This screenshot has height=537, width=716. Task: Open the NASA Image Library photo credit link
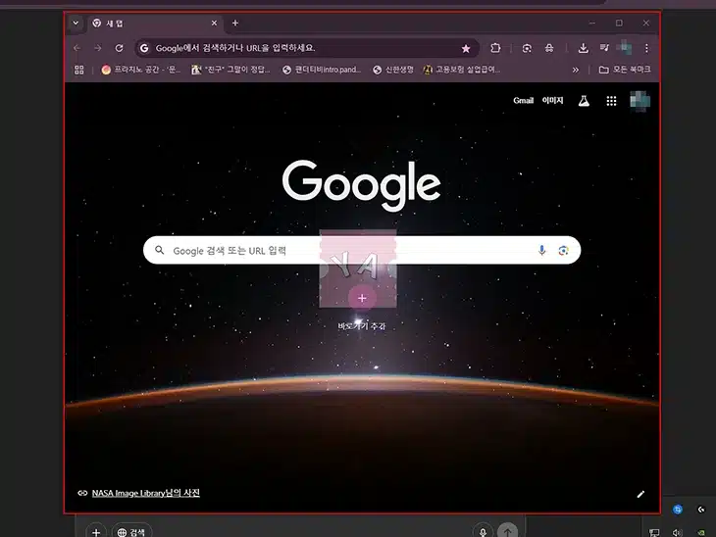click(x=146, y=493)
